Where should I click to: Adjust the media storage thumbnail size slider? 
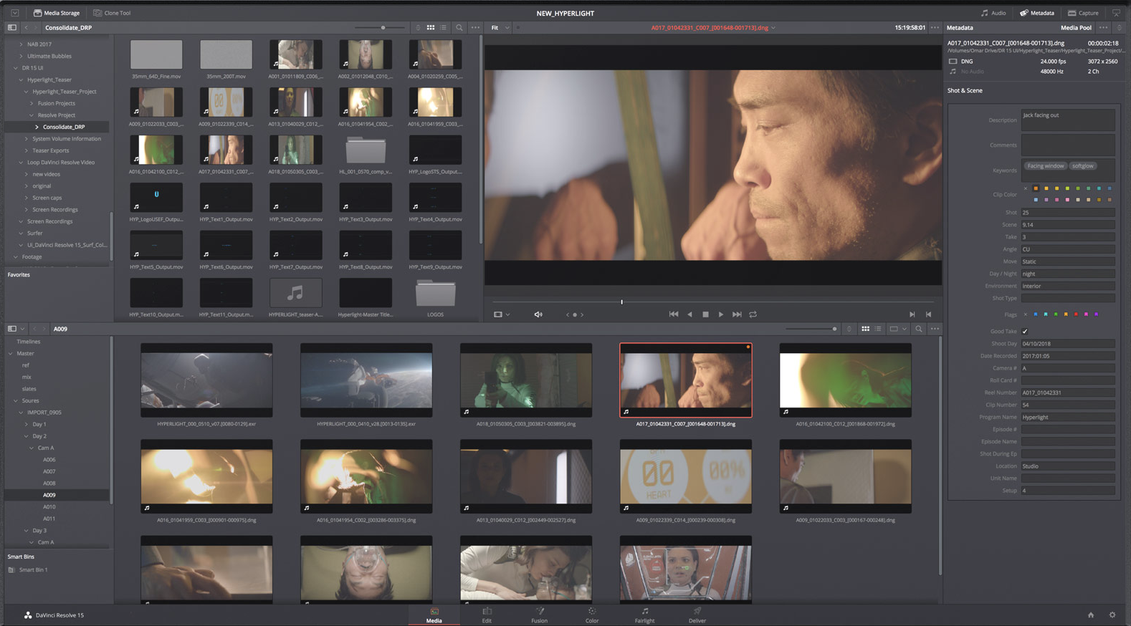tap(381, 28)
